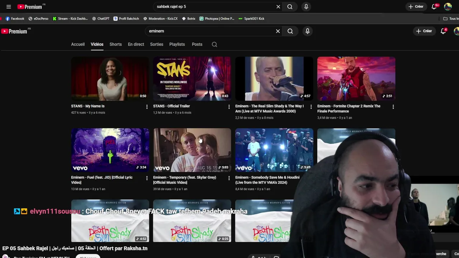This screenshot has width=459, height=258.
Task: Select the Vidéos tab
Action: [97, 44]
